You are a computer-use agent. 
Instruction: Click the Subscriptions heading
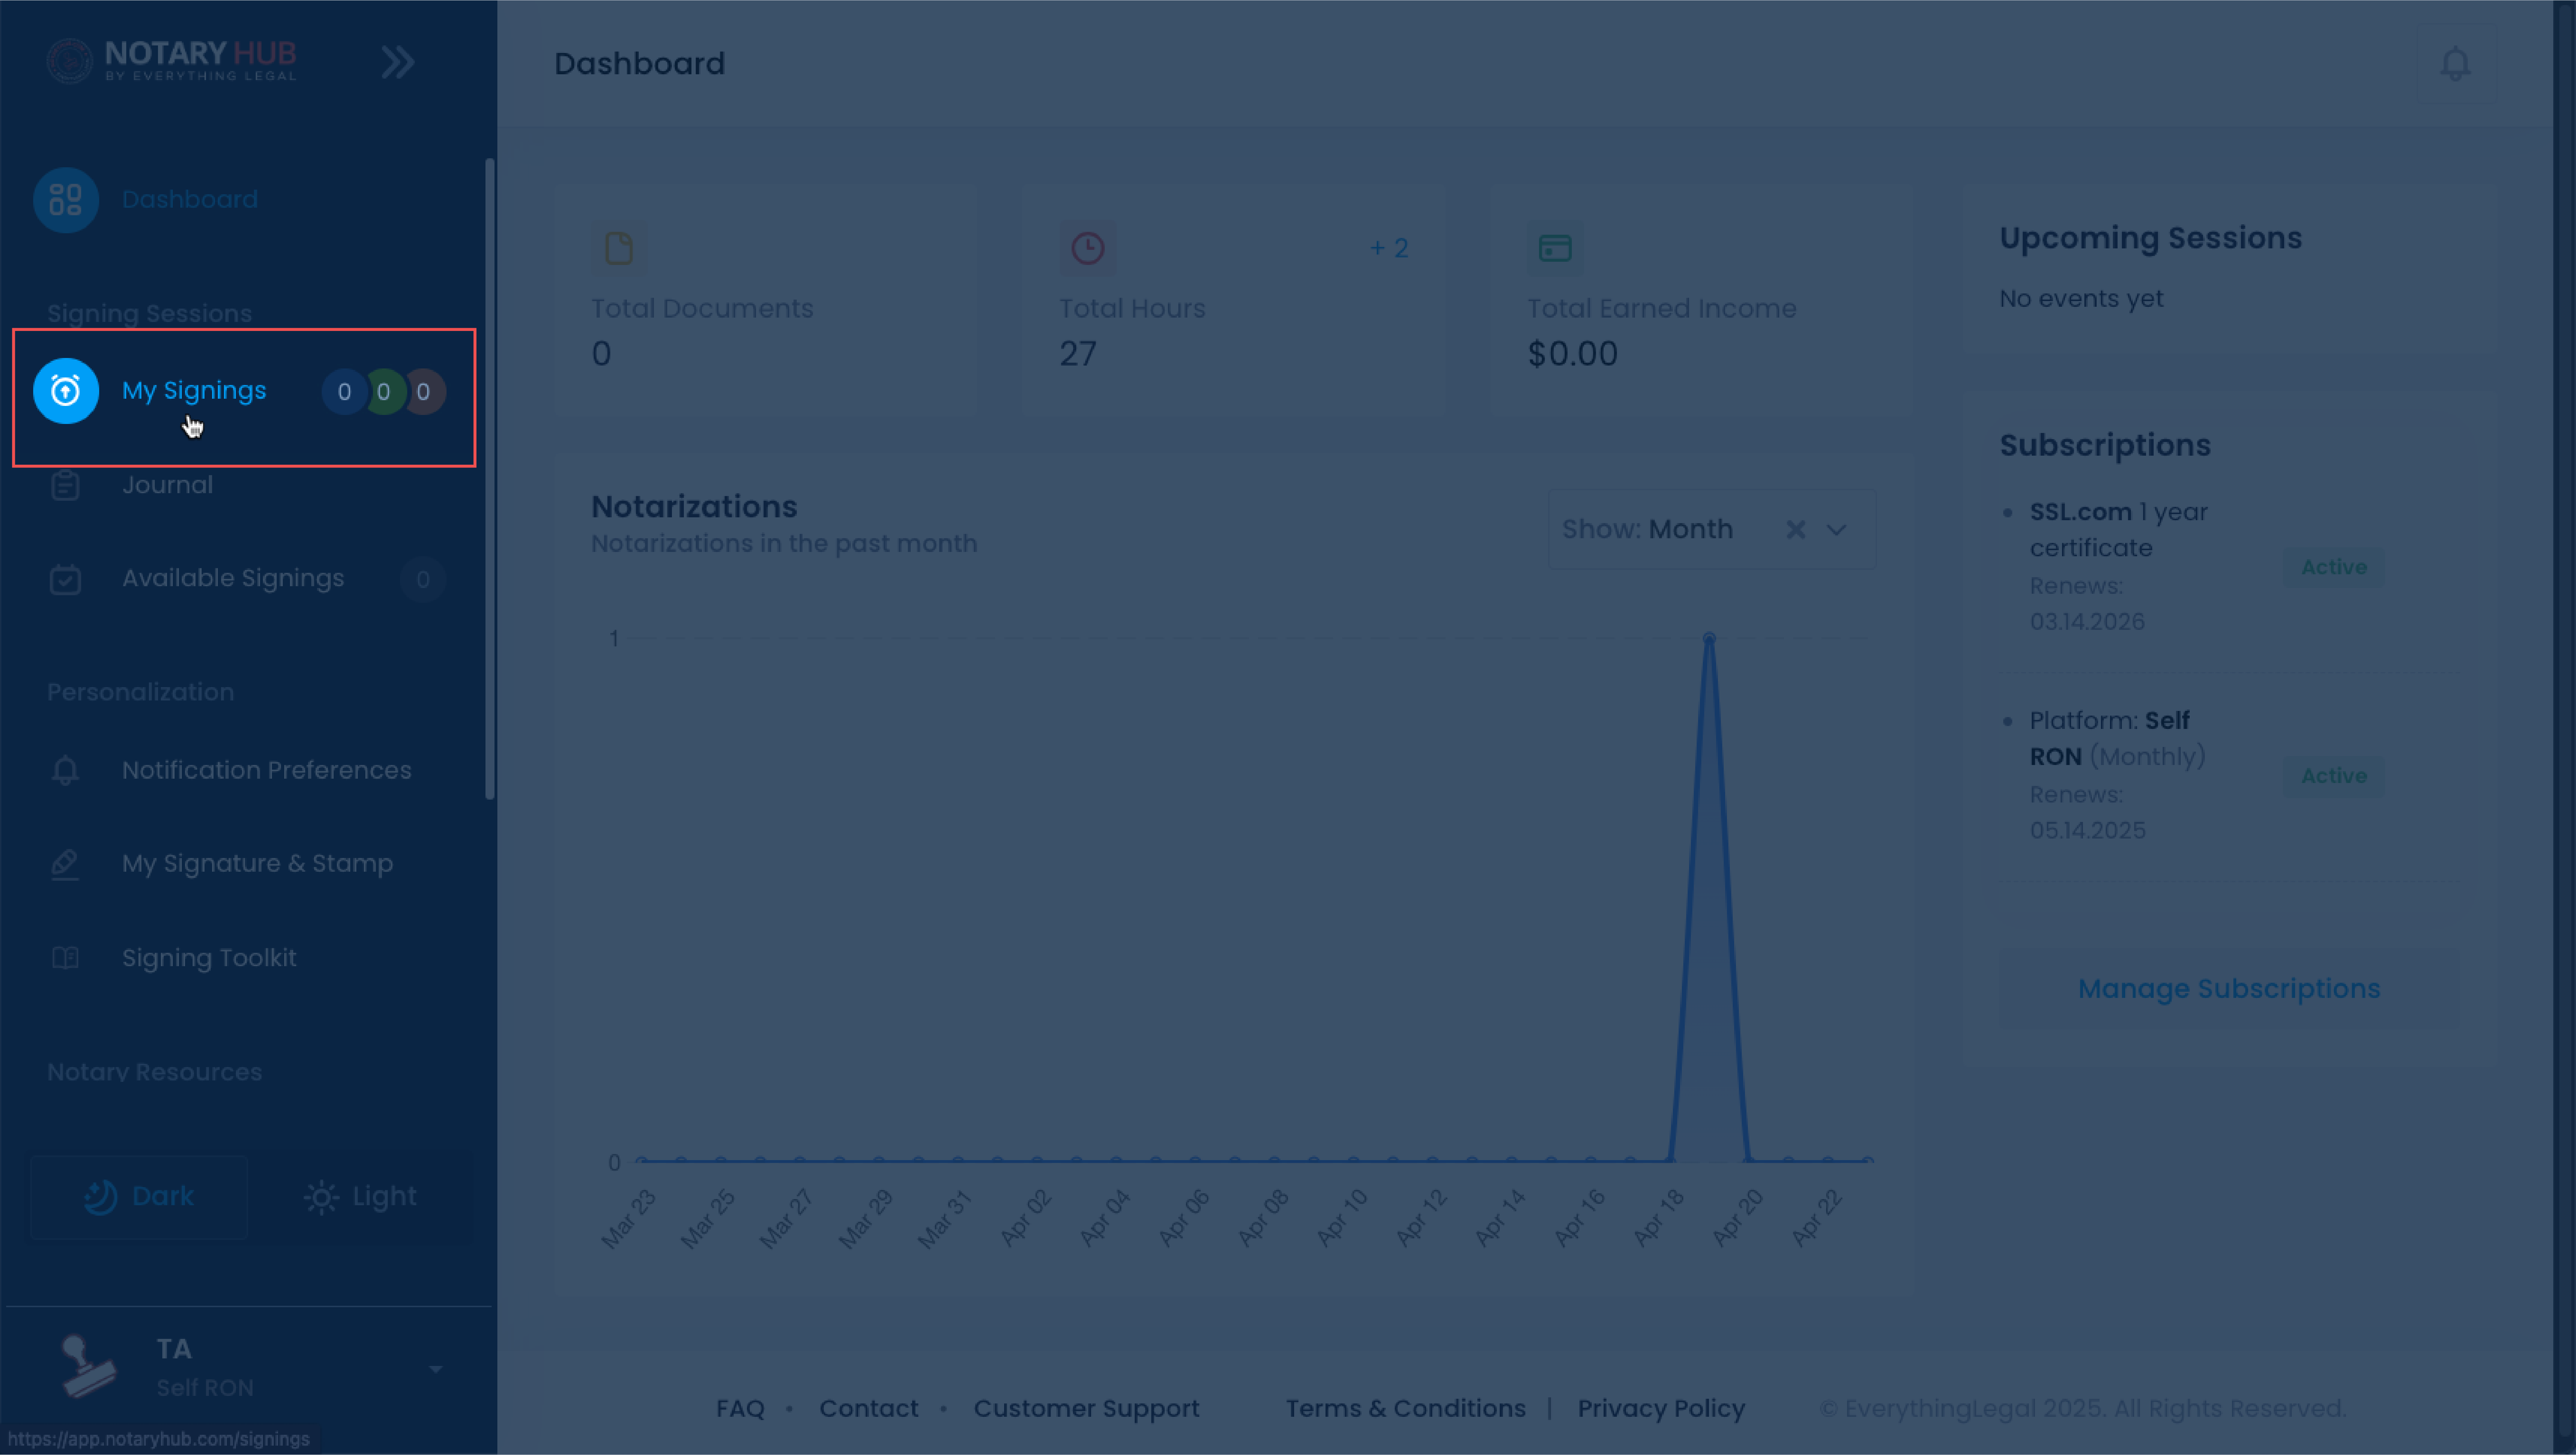tap(2105, 445)
